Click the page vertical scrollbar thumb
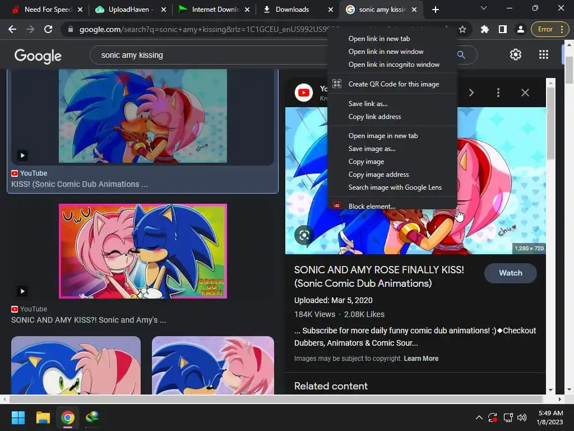The width and height of the screenshot is (574, 431). [569, 70]
